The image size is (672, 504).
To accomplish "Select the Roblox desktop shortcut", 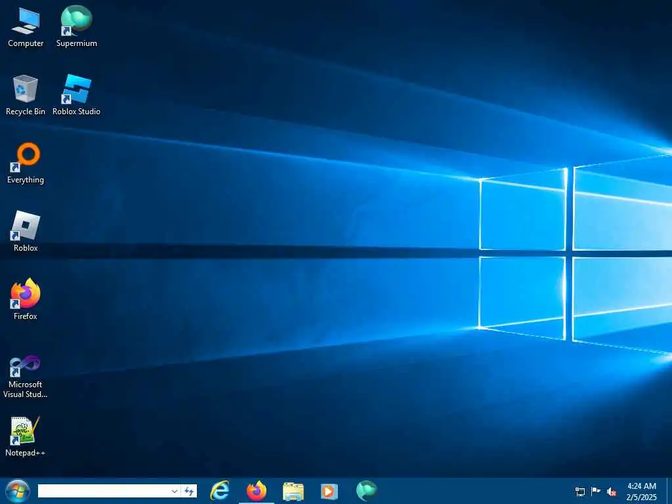I will point(26,232).
